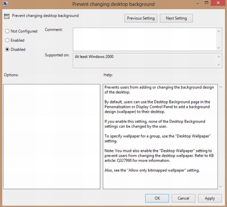Viewport: 227px width, 207px height.
Task: Click the 'If you enable this setting' paragraph
Action: (x=155, y=124)
